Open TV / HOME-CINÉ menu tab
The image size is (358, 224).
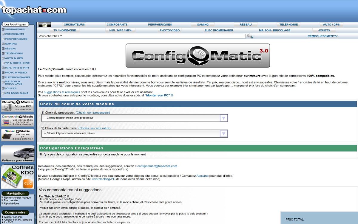point(64,30)
